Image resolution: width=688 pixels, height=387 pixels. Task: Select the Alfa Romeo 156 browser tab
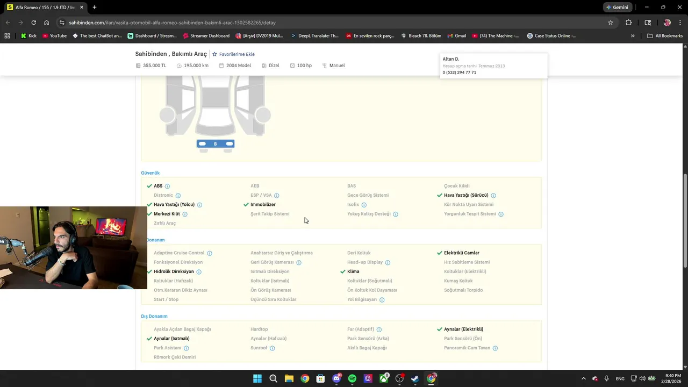point(45,8)
